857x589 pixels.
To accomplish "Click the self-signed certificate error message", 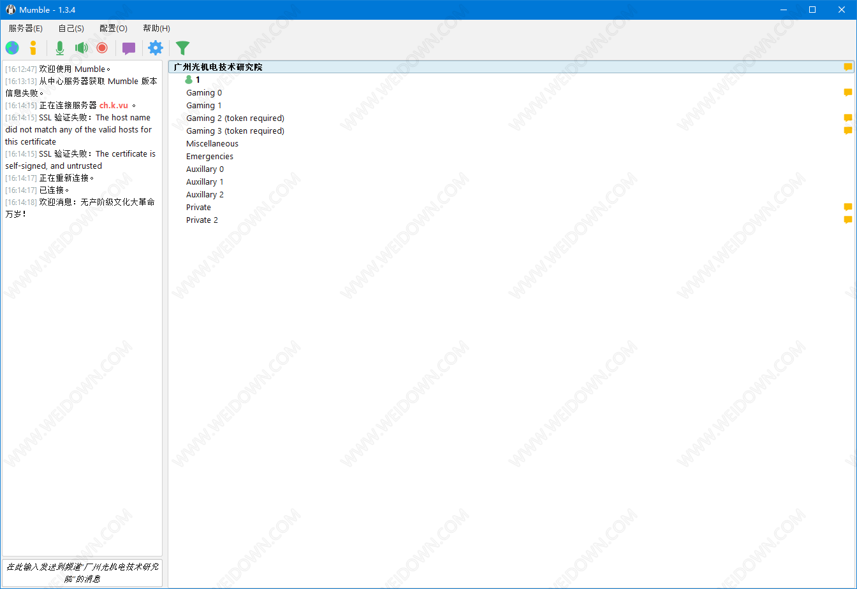I will coord(80,160).
